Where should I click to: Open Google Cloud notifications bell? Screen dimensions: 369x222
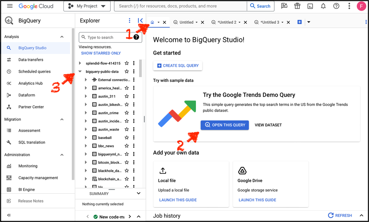pyautogui.click(x=323, y=6)
